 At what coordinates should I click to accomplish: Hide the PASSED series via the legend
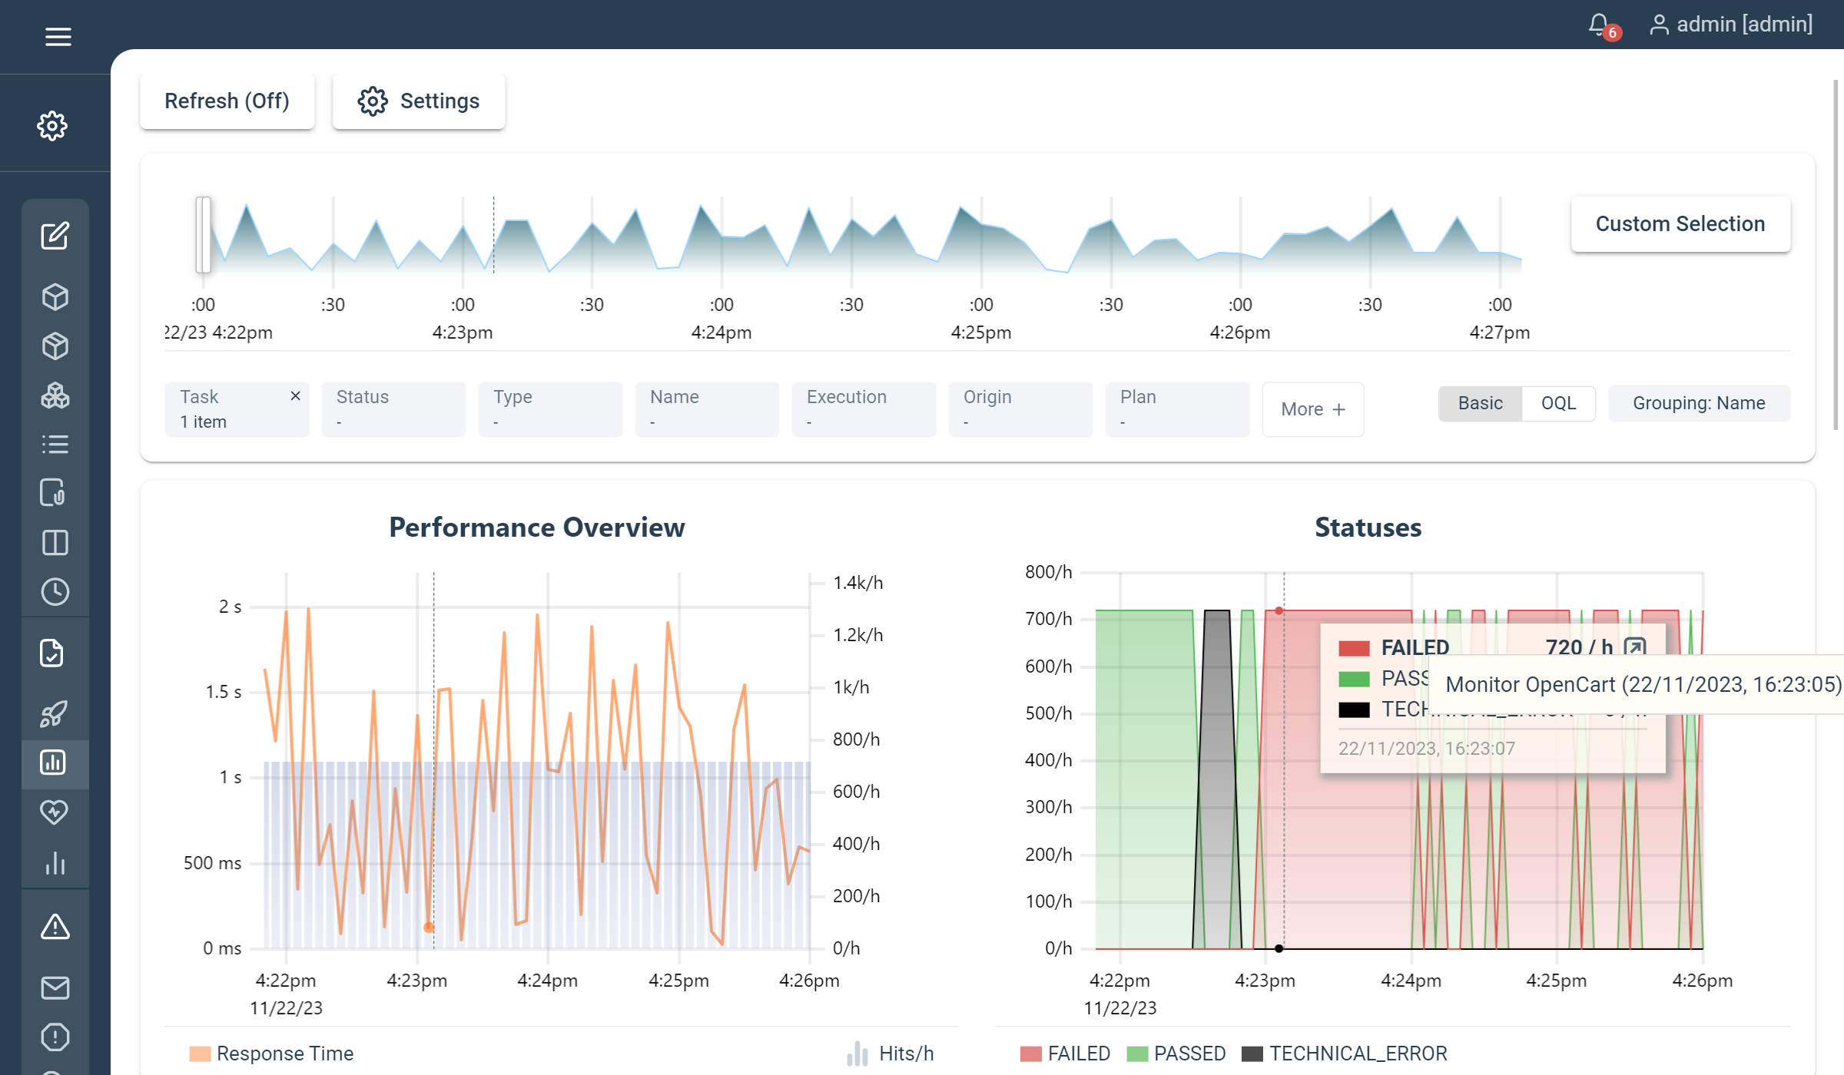[x=1176, y=1053]
